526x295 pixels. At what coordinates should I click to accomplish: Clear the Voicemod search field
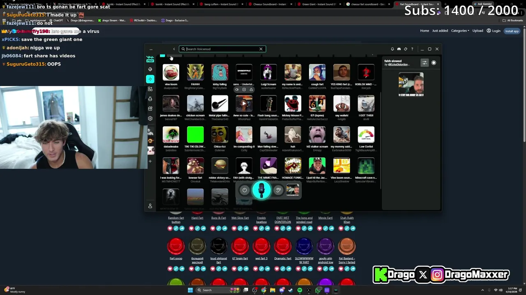(261, 49)
